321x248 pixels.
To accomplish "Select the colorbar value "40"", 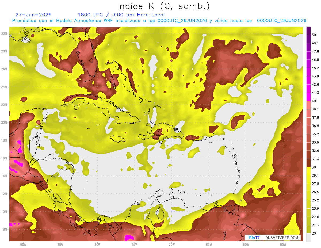I will pos(314,101).
